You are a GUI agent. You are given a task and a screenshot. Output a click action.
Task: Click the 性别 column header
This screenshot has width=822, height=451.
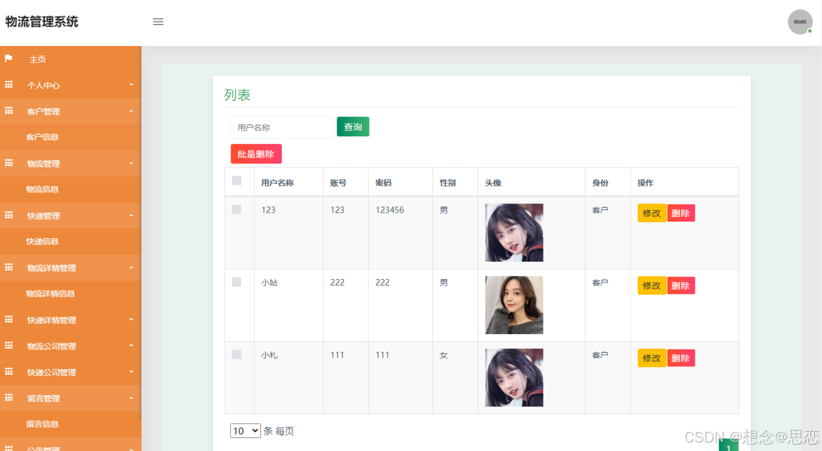click(448, 183)
